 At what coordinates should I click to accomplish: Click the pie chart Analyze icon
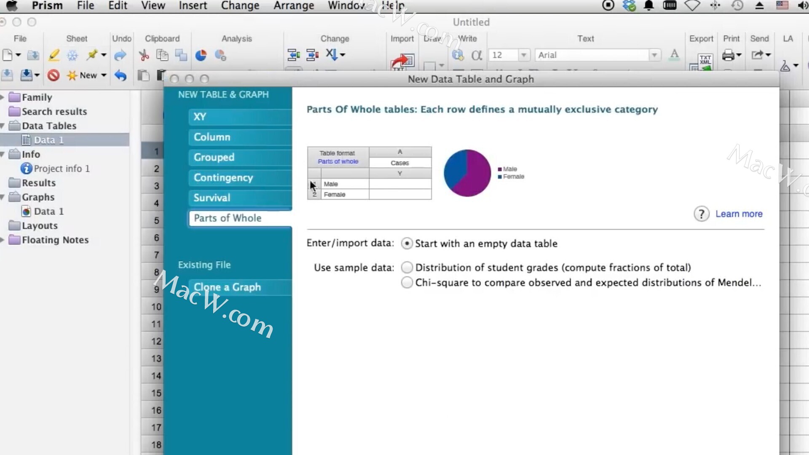[201, 55]
